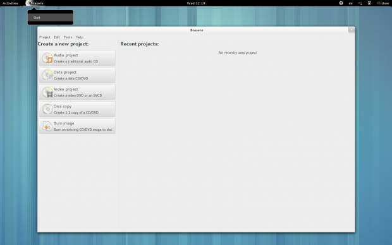This screenshot has width=392, height=245.
Task: Click the 'de' keyboard layout indicator
Action: point(350,3)
